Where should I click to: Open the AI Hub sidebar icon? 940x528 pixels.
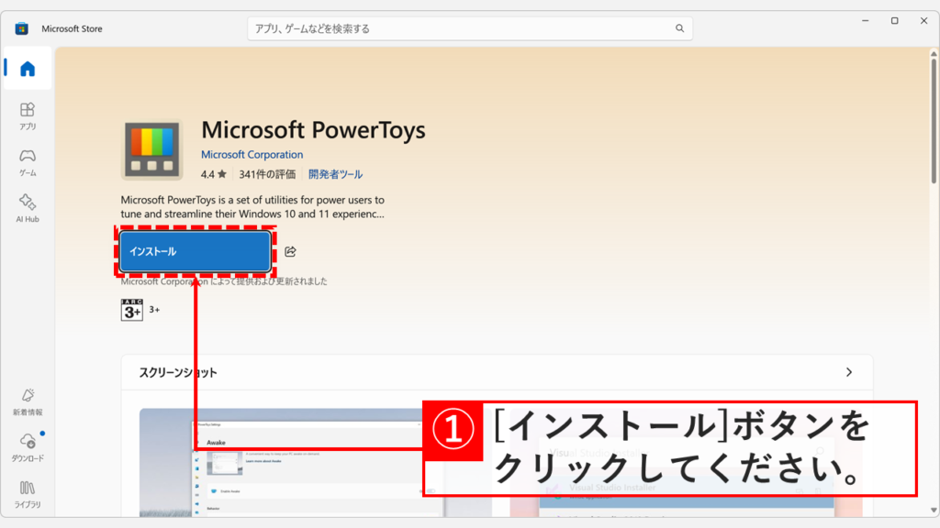pyautogui.click(x=27, y=209)
